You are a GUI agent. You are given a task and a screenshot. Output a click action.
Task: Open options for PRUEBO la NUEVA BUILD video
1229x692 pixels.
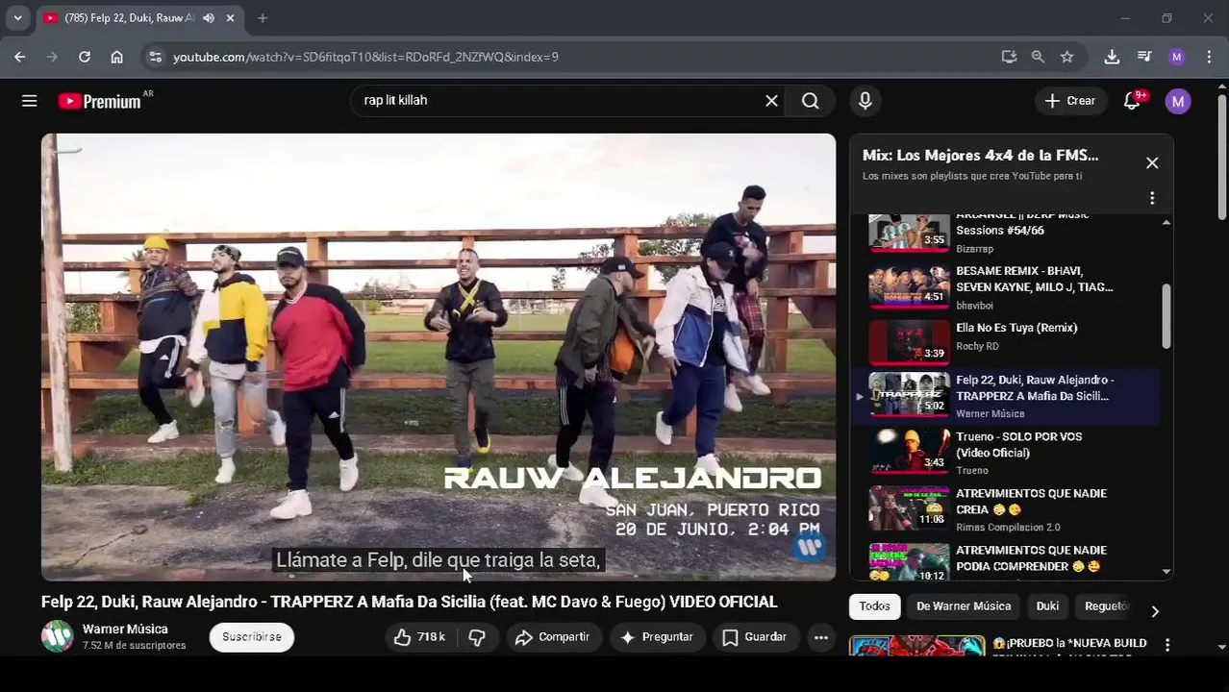[1167, 645]
